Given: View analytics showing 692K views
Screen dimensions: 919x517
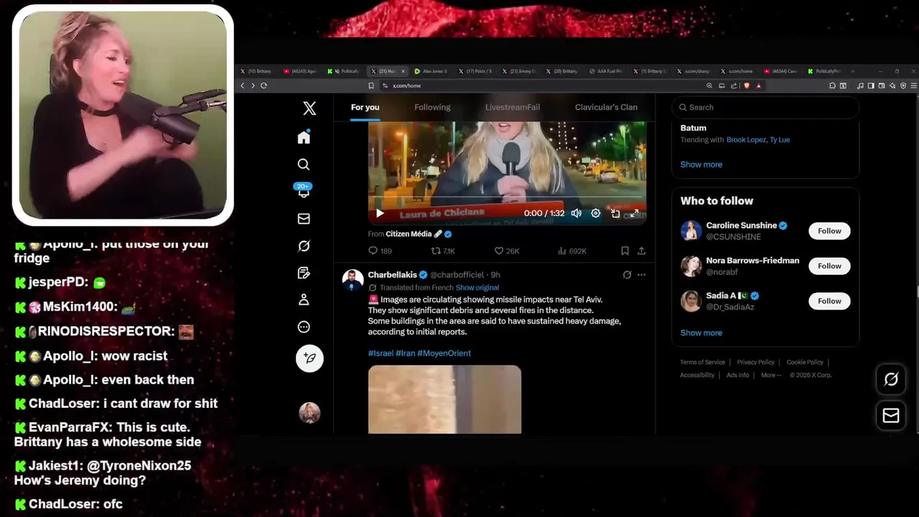Looking at the screenshot, I should [572, 251].
